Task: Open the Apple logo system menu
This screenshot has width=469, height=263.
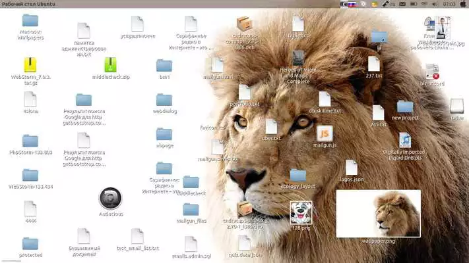Action: [x=463, y=4]
